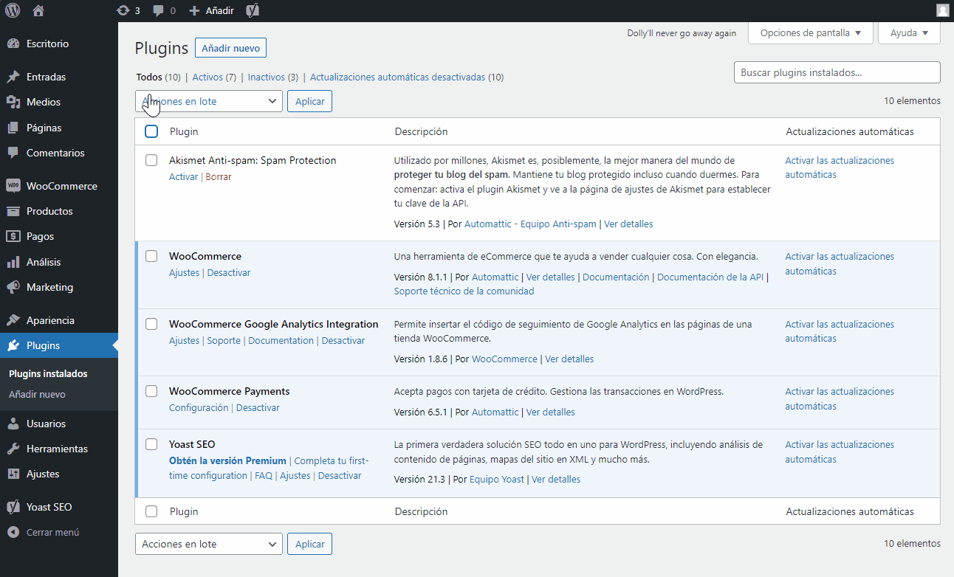Open the top Acciones en lote dropdown
The width and height of the screenshot is (954, 577).
(209, 101)
